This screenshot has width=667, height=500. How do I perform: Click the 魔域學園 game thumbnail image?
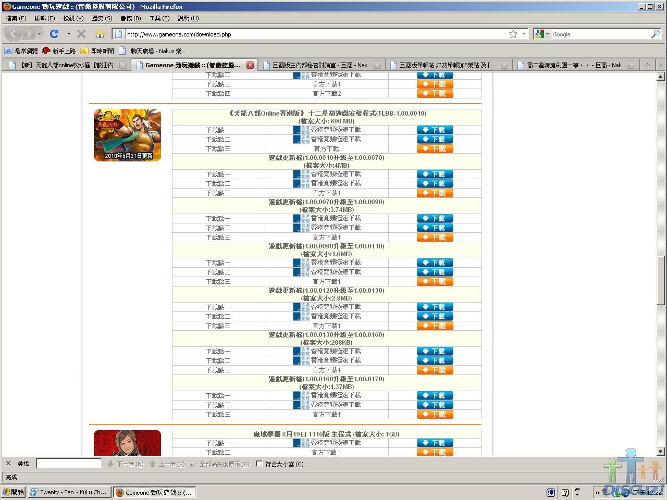[x=127, y=443]
